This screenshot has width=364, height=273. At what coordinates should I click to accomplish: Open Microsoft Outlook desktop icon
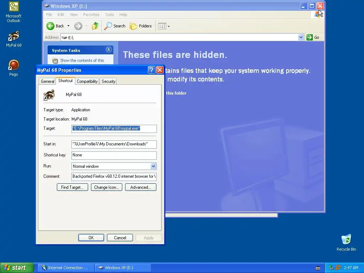14,12
